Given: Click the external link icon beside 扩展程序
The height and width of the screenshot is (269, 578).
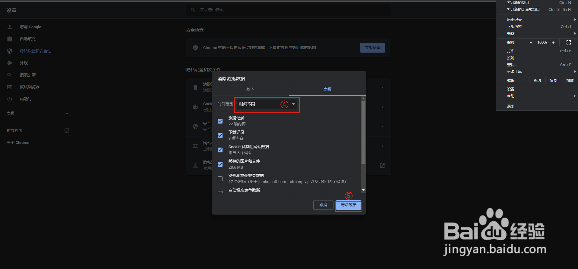Looking at the screenshot, I should (x=67, y=131).
